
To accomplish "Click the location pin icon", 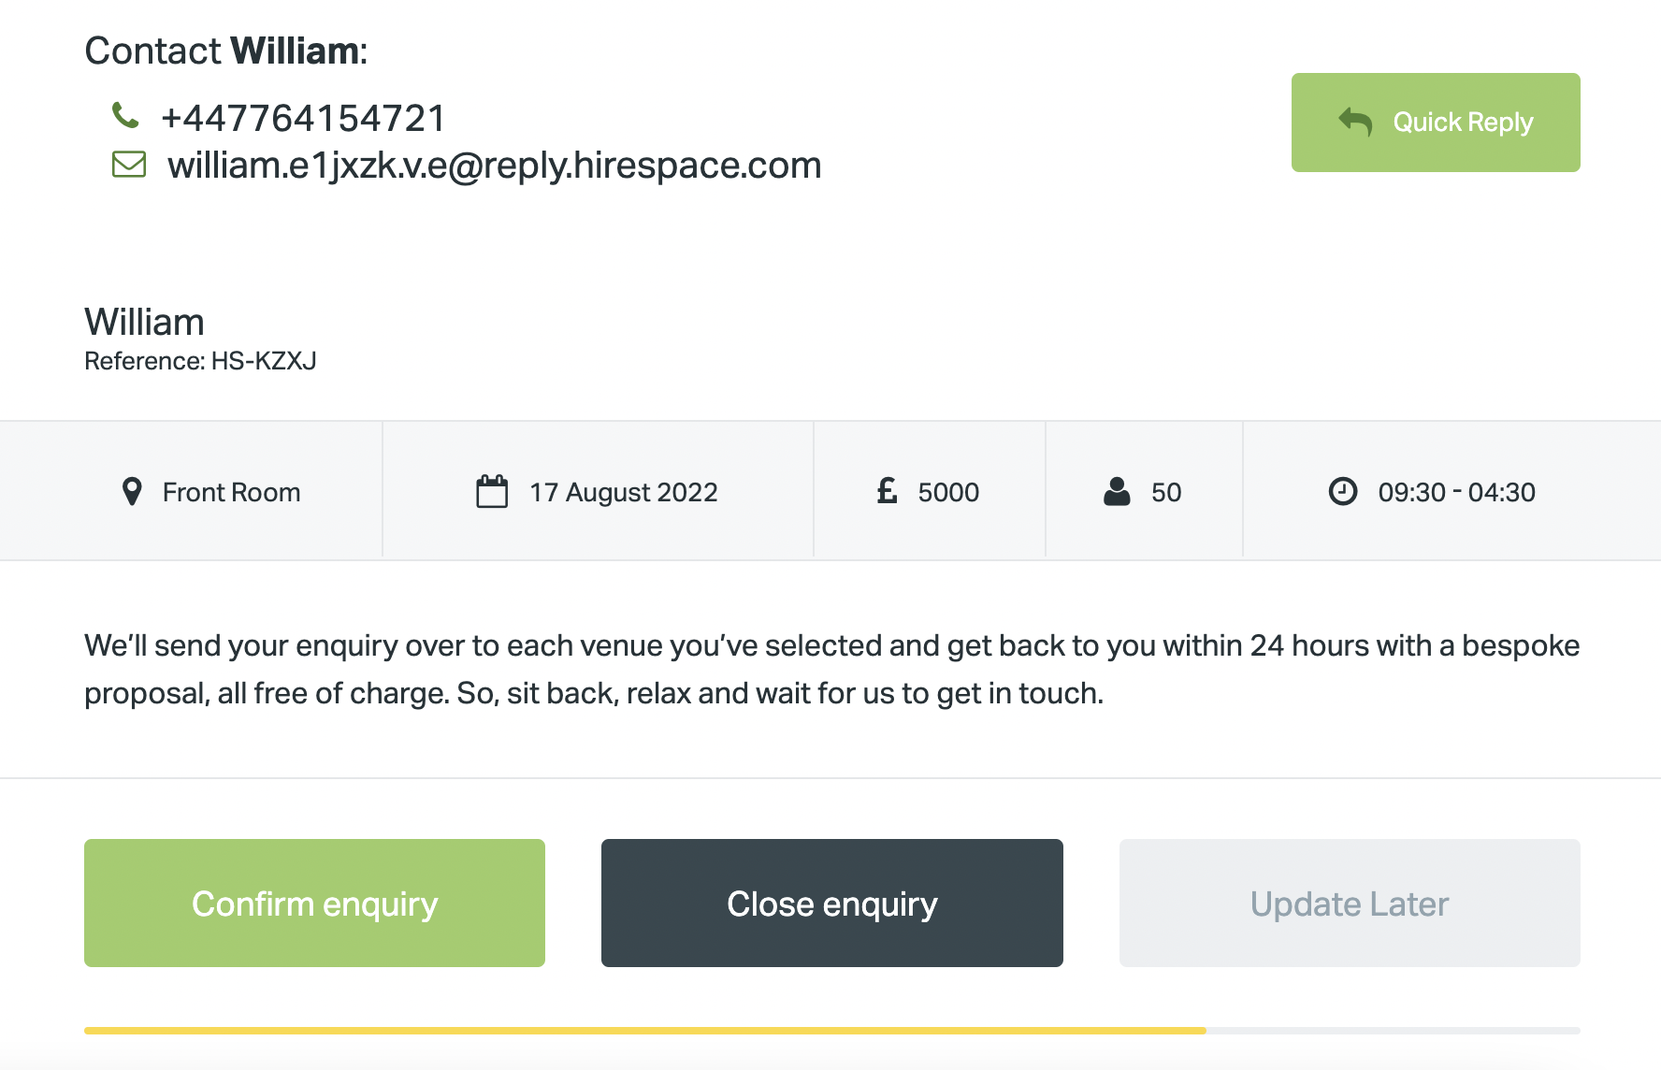I will click(132, 492).
